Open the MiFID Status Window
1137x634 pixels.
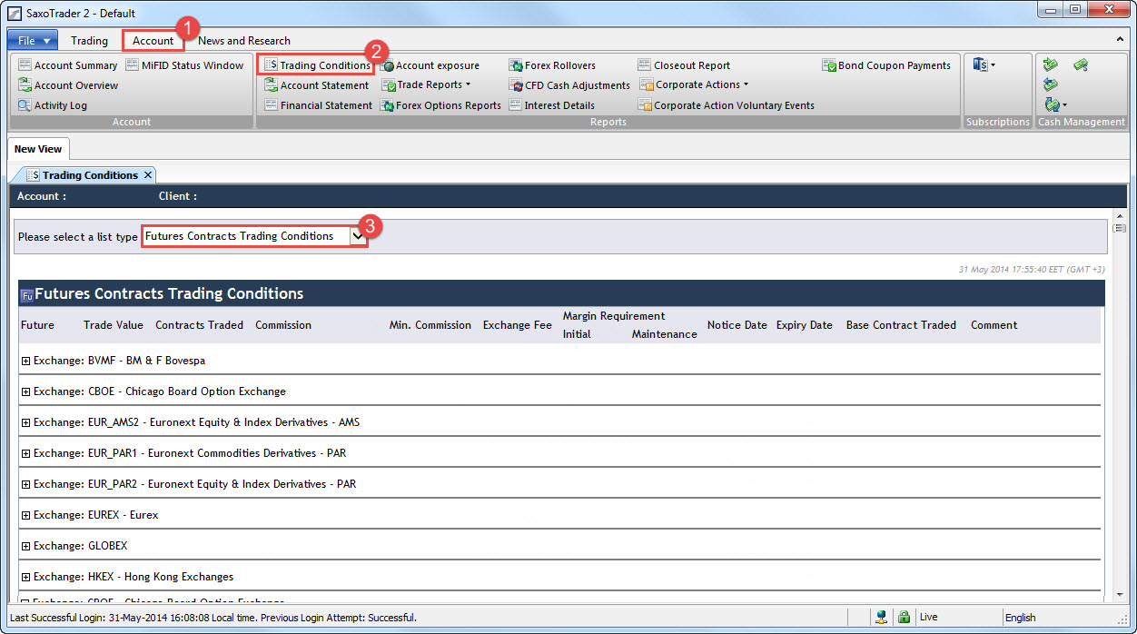[x=184, y=65]
